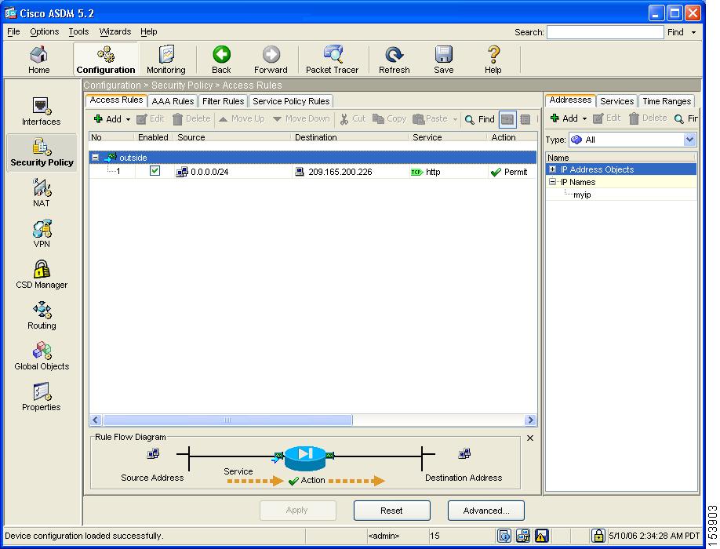The height and width of the screenshot is (549, 720).
Task: Open the Options menu
Action: [x=44, y=31]
